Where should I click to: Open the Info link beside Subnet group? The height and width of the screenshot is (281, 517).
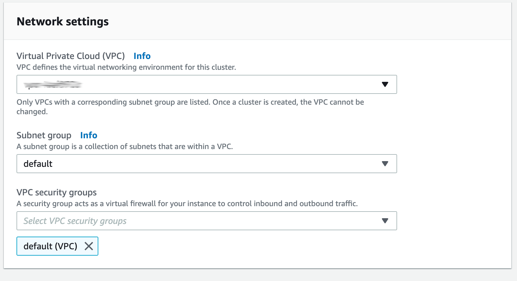[88, 135]
